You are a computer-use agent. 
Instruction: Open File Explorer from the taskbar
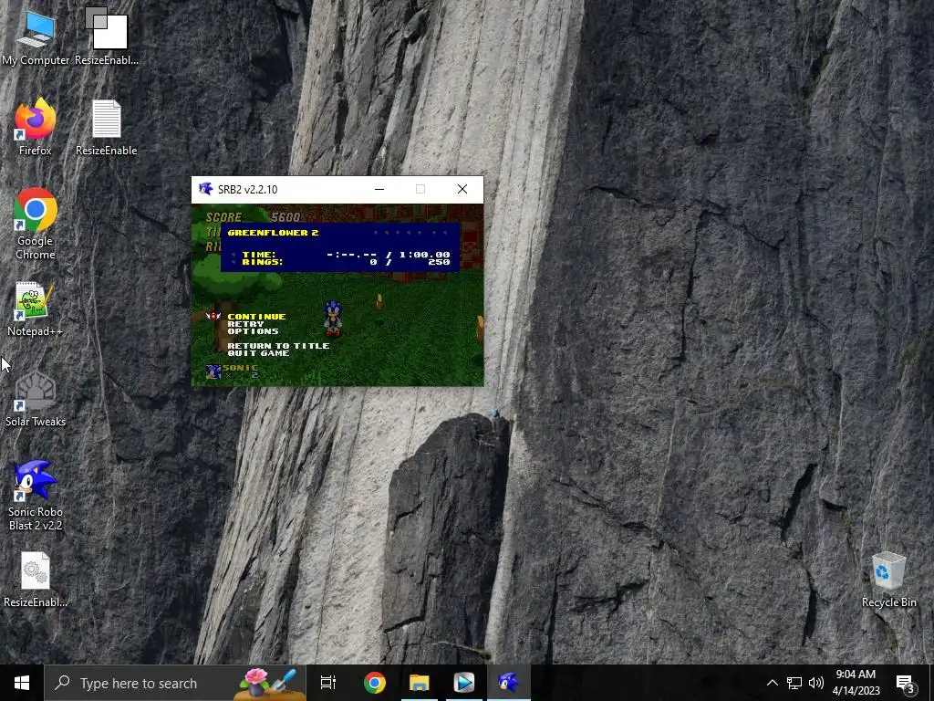420,683
